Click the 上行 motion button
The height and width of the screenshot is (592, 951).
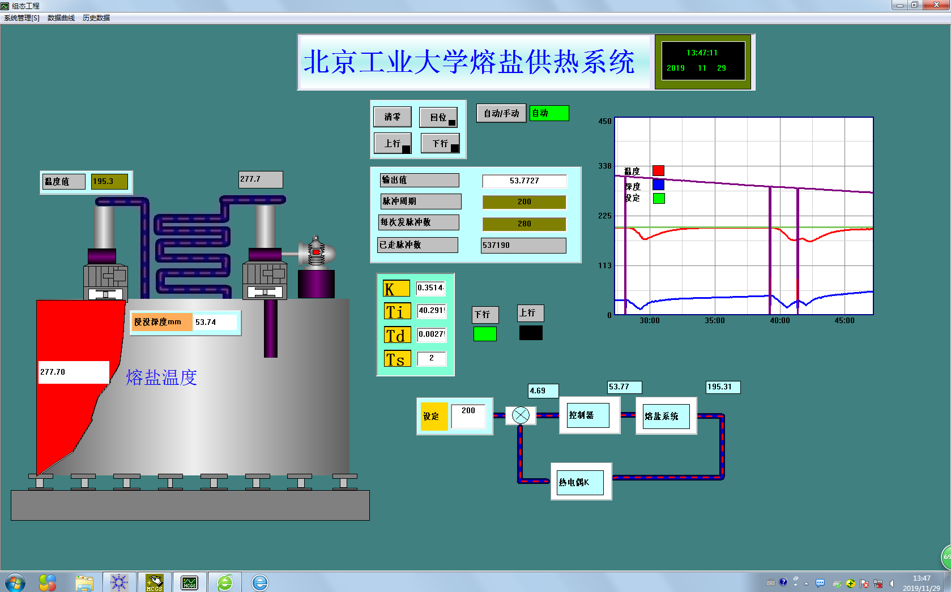[393, 144]
